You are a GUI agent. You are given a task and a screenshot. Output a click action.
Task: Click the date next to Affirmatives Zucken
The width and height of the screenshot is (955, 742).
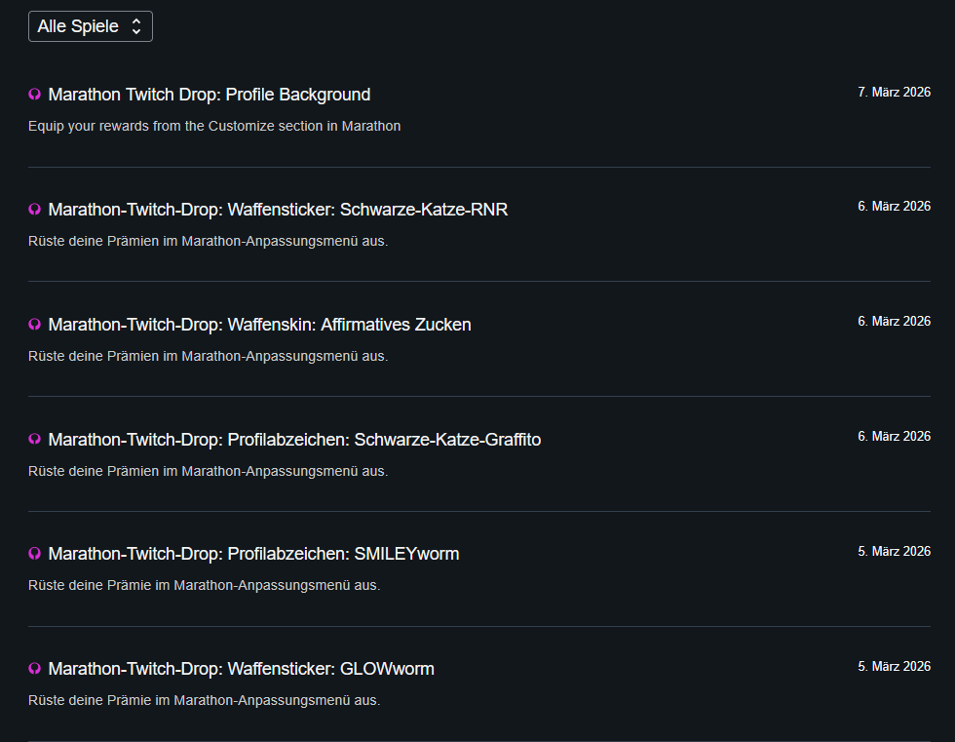[894, 322]
